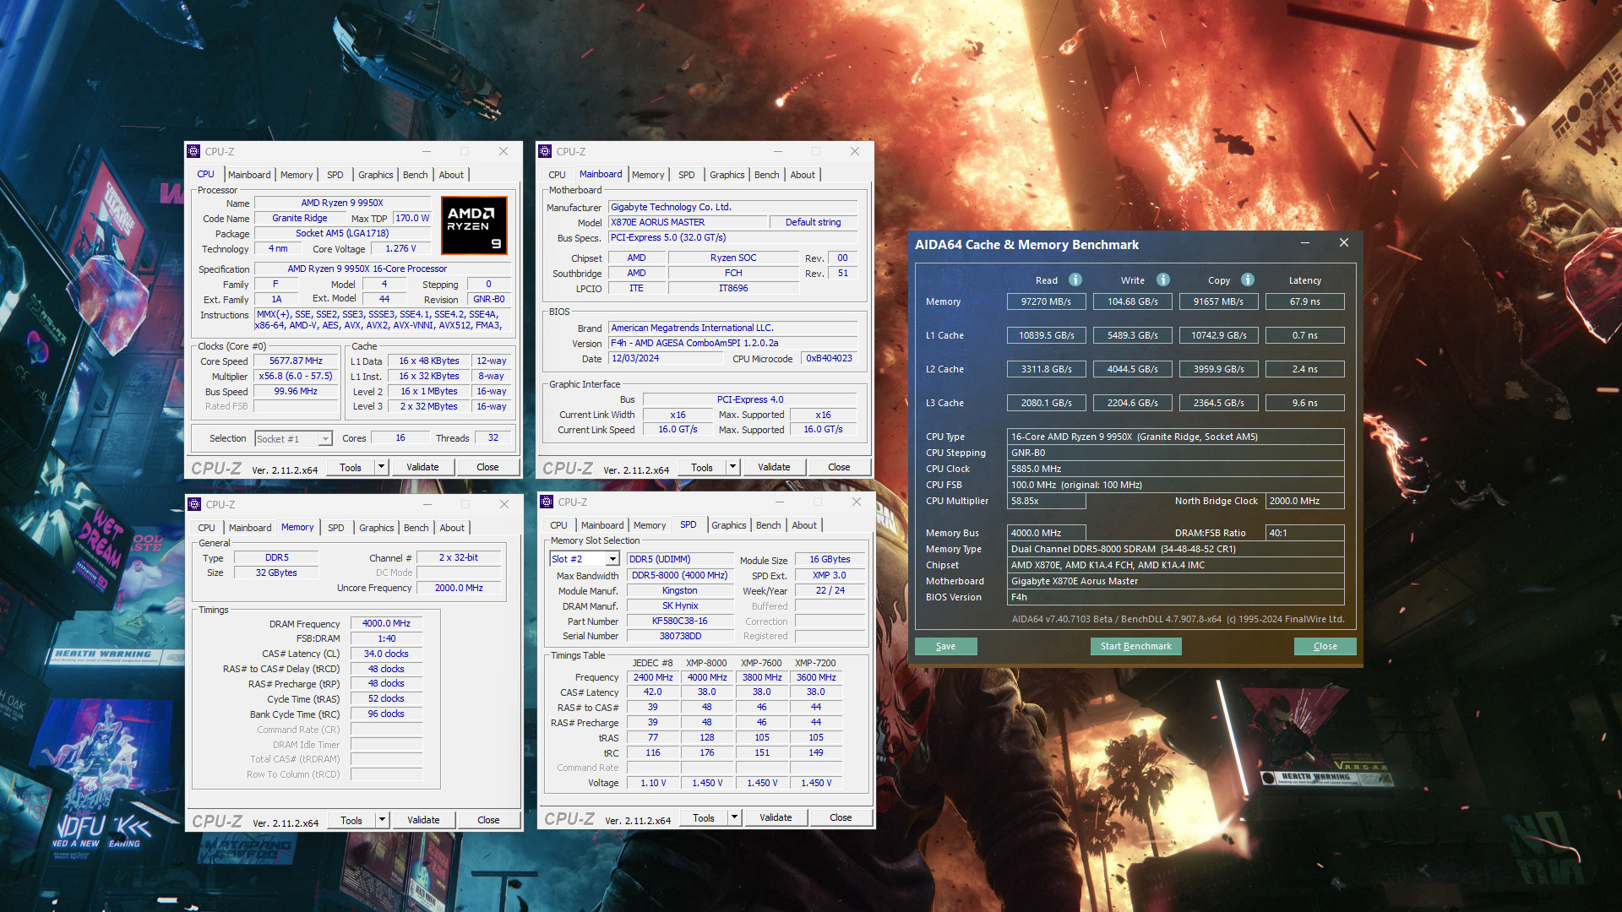Open Graphics tab in the Memory window
Viewport: 1622px width, 912px height.
[377, 528]
